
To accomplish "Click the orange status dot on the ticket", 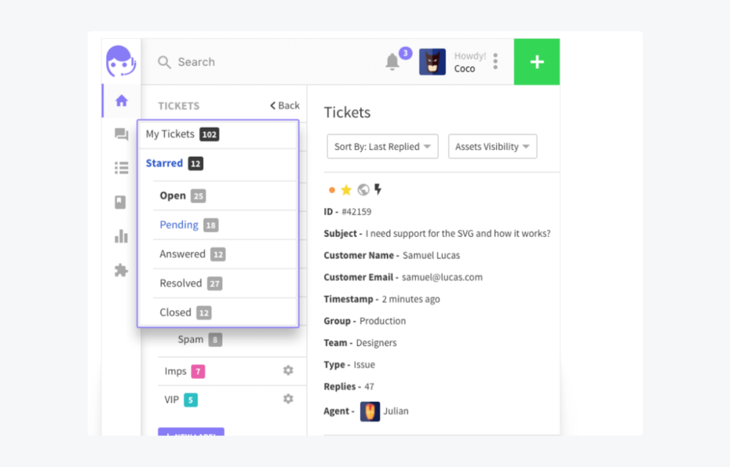I will click(x=332, y=189).
